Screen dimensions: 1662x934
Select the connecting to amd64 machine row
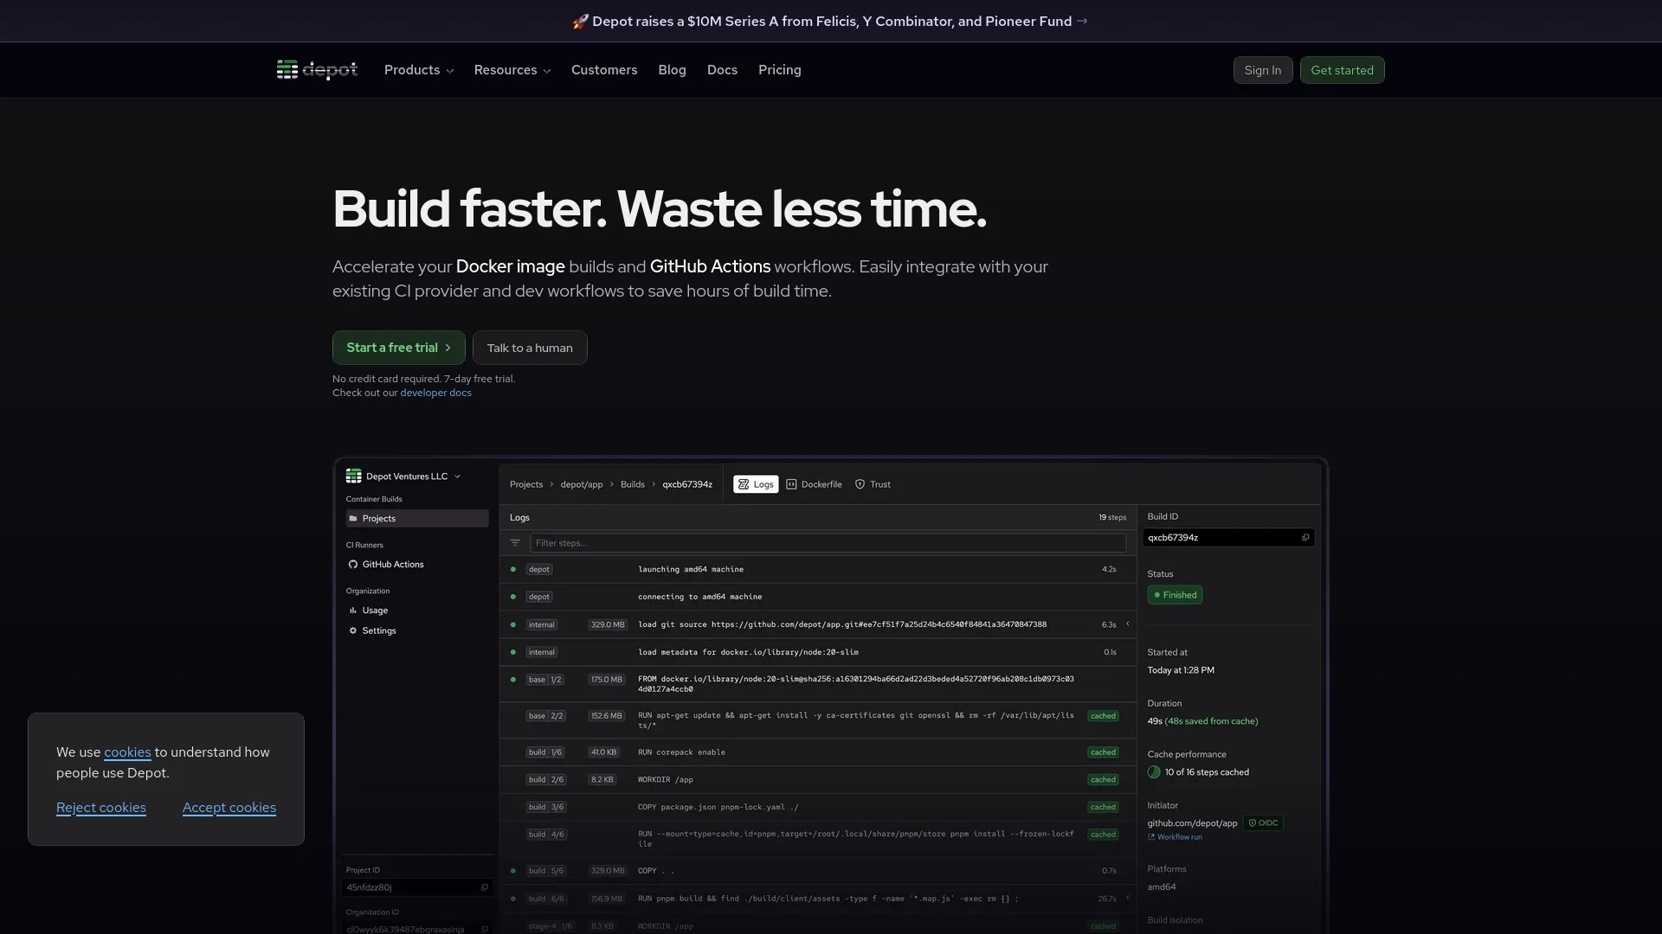point(818,597)
